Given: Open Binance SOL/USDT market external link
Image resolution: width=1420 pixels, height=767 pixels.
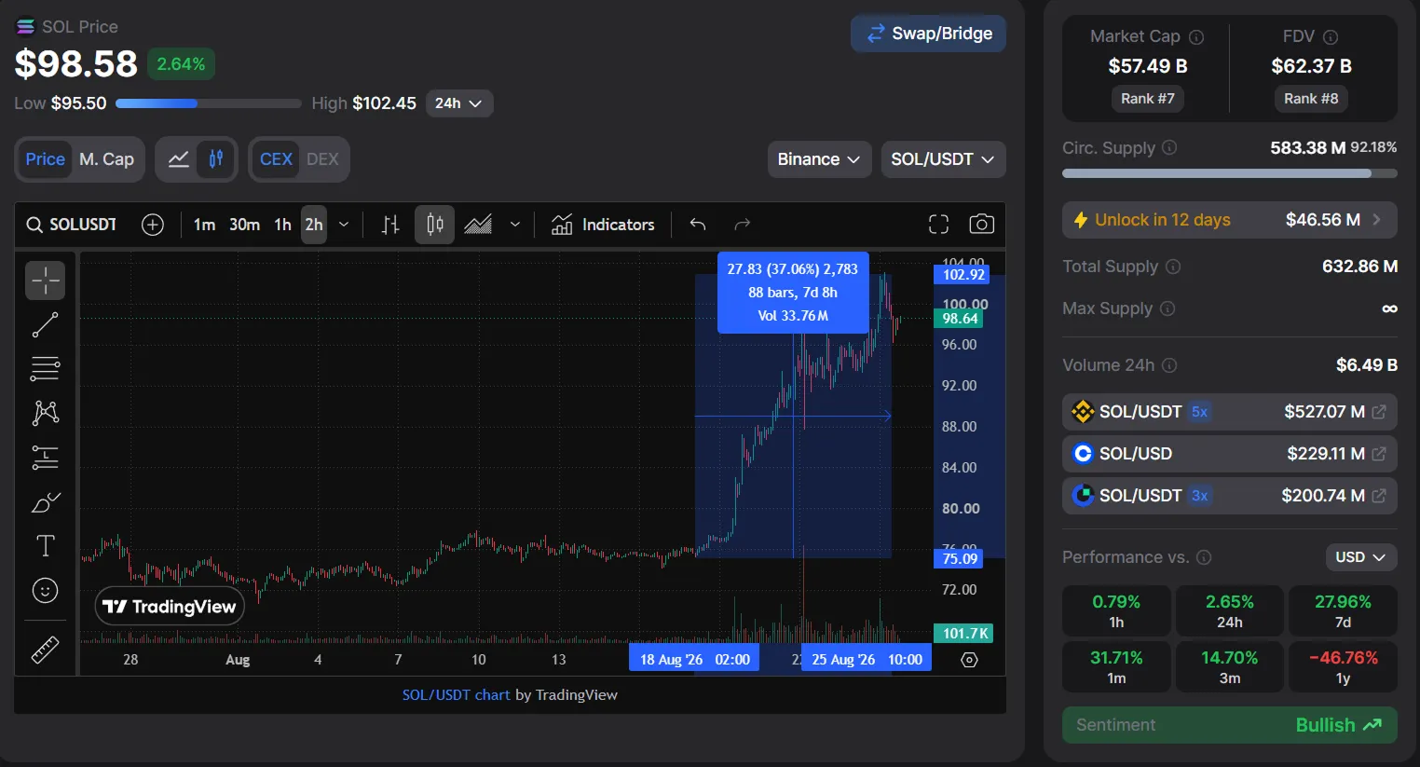Looking at the screenshot, I should coord(1379,412).
